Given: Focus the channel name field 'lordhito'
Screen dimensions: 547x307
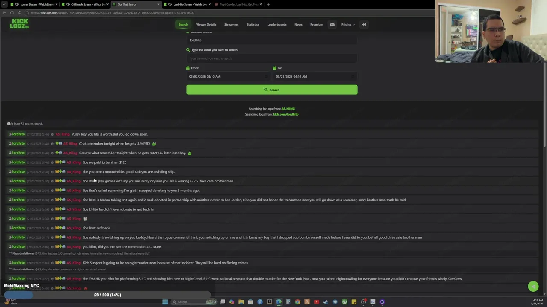Looking at the screenshot, I should pyautogui.click(x=272, y=40).
